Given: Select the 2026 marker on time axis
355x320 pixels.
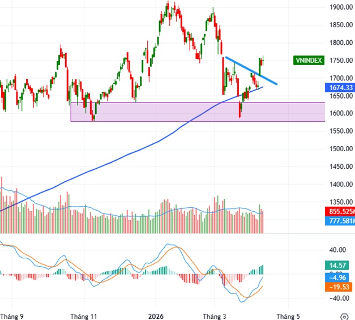Looking at the screenshot, I should coord(155,315).
